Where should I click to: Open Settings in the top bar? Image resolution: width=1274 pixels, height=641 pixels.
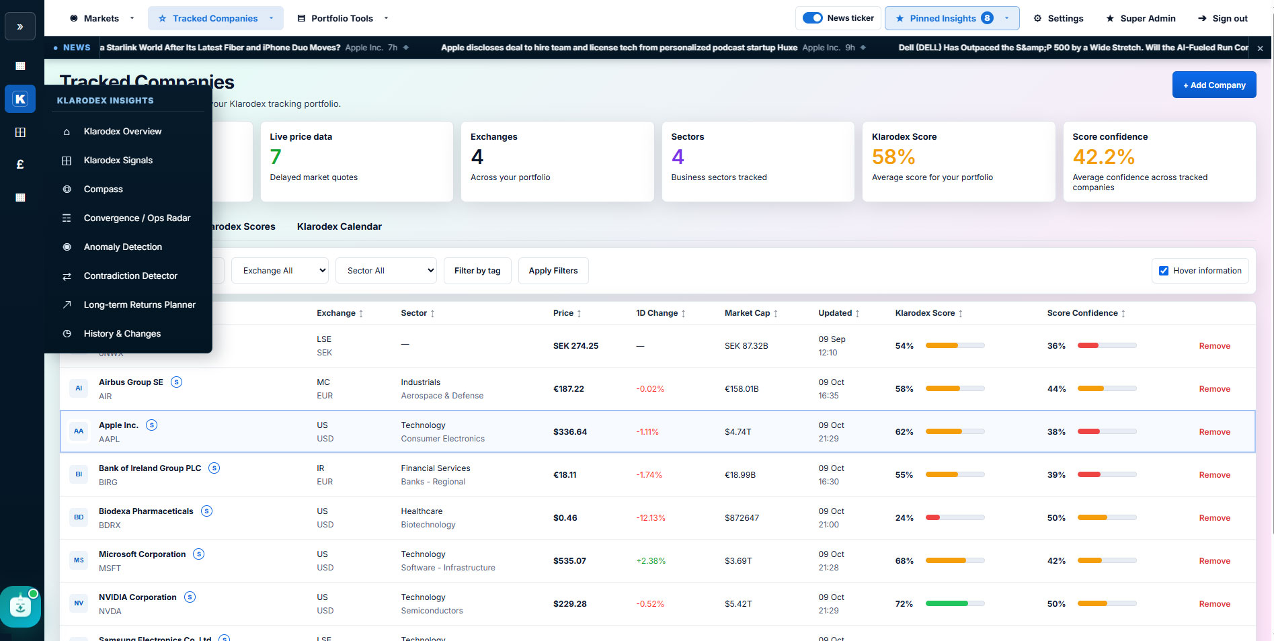pos(1058,18)
